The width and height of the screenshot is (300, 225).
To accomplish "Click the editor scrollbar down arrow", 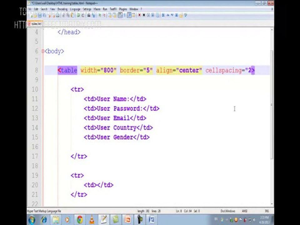I will pyautogui.click(x=272, y=204).
